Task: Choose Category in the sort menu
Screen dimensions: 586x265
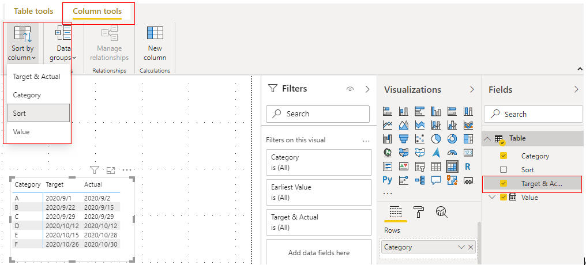Action: pyautogui.click(x=27, y=95)
